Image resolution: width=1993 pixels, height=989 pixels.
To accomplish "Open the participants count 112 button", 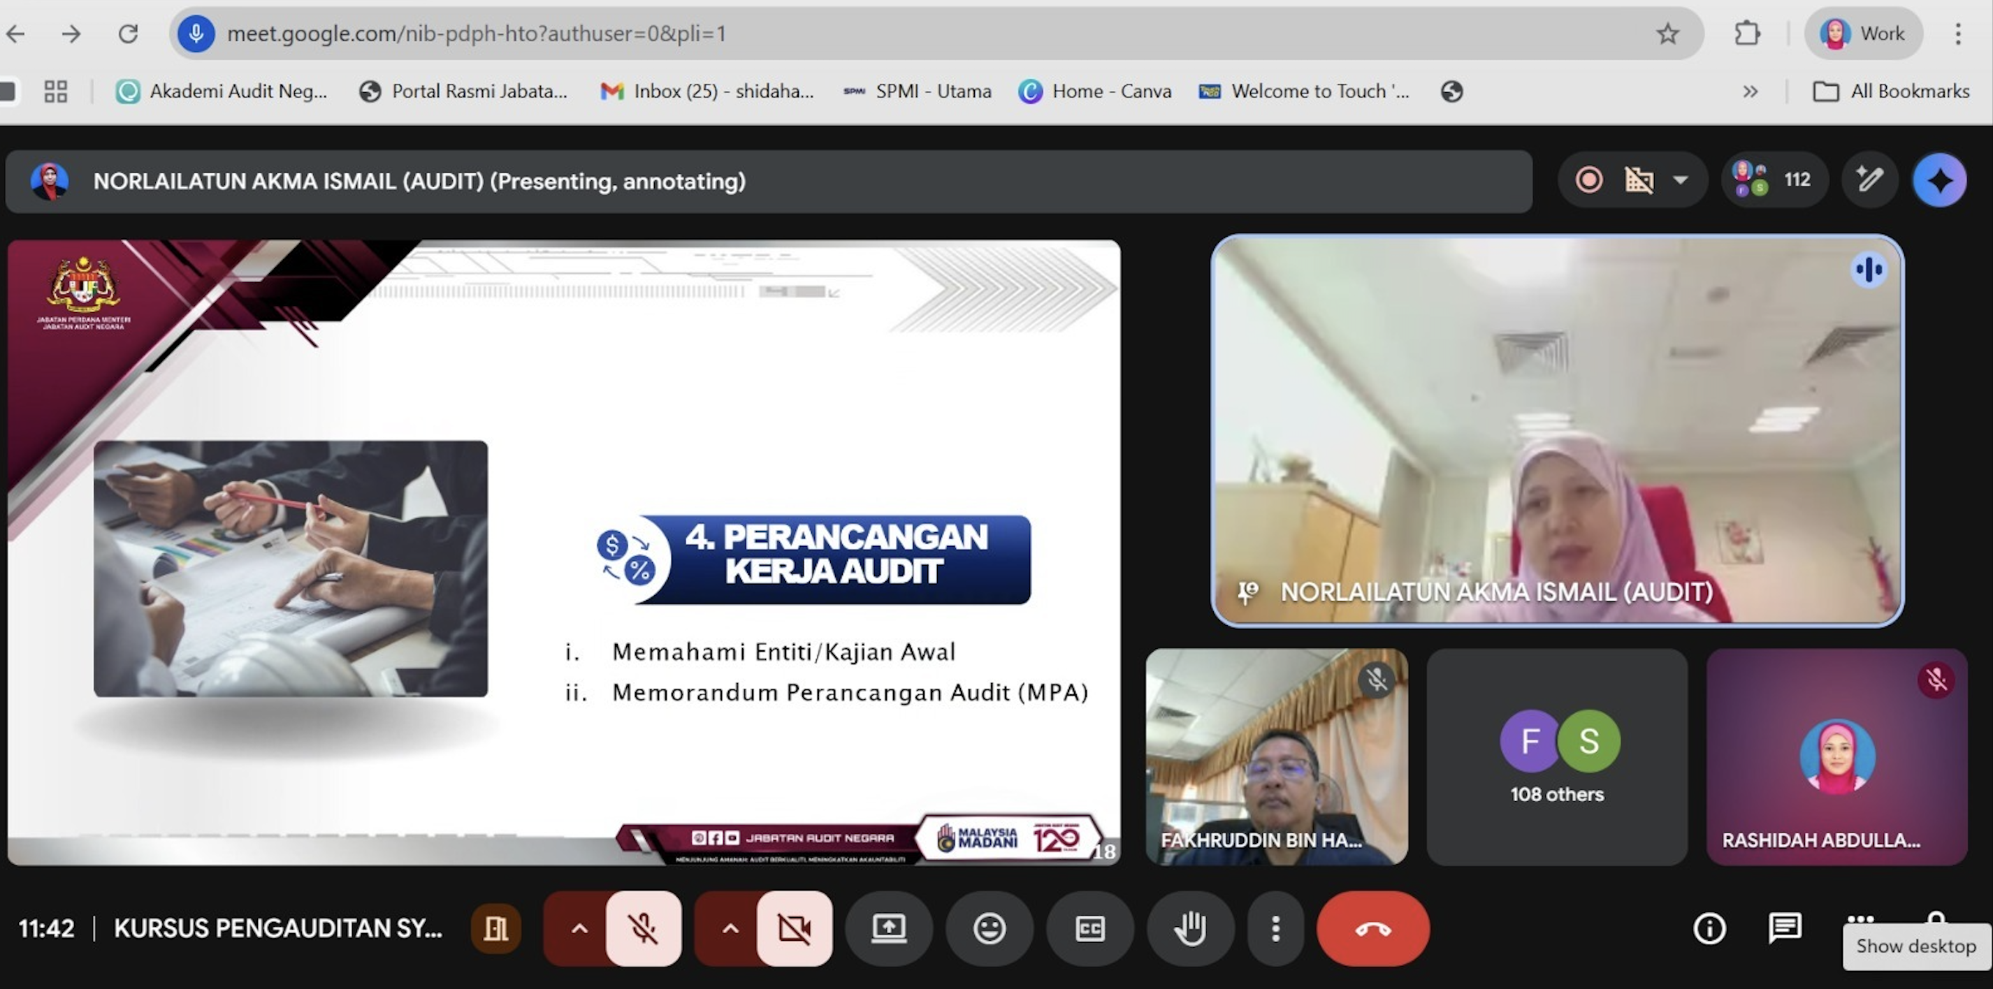I will [1774, 181].
